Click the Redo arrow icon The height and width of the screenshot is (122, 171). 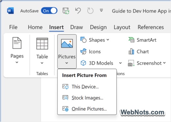pyautogui.click(x=90, y=11)
